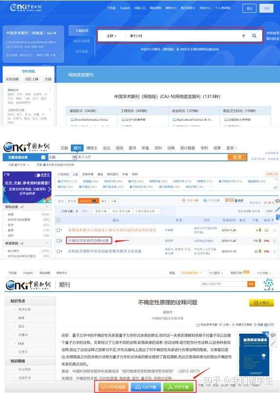The width and height of the screenshot is (280, 393).
Task: Click the orange HTML阅读 button
Action: click(x=113, y=387)
